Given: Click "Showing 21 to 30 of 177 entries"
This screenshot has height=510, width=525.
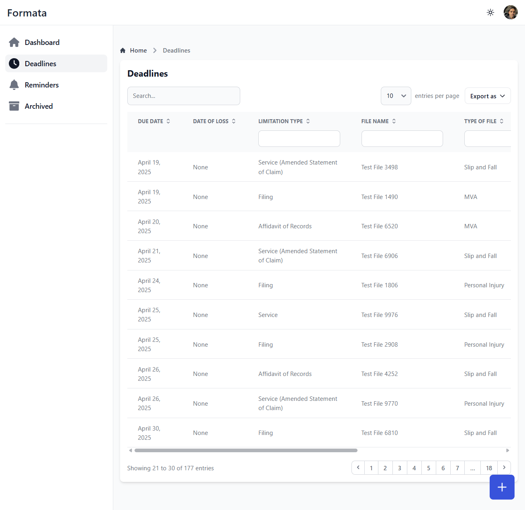Looking at the screenshot, I should click(x=170, y=468).
